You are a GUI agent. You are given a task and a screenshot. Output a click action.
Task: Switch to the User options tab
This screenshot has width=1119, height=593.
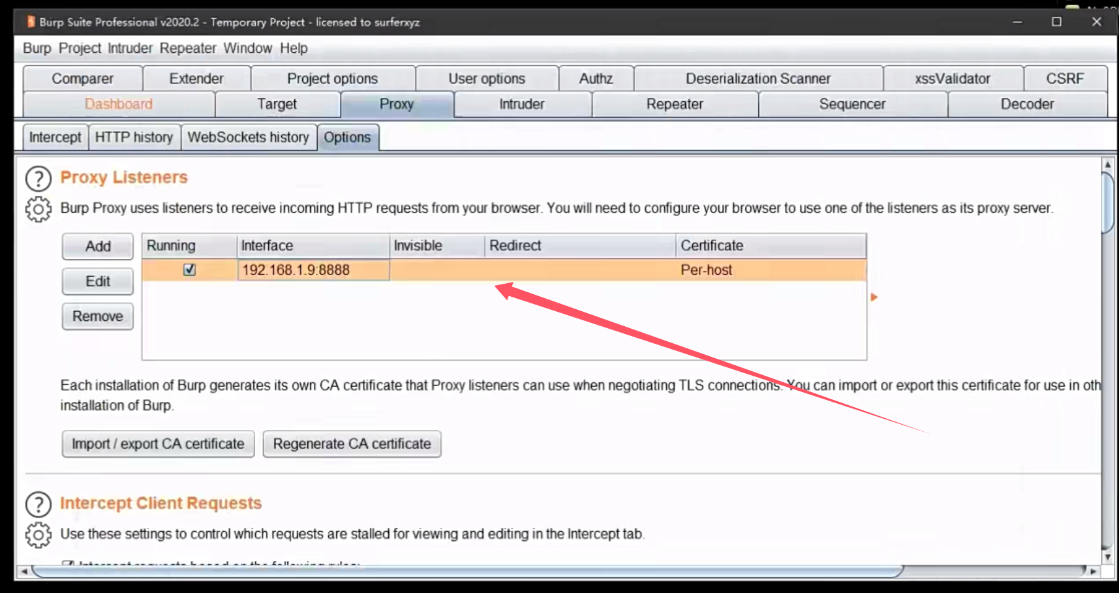(x=487, y=78)
